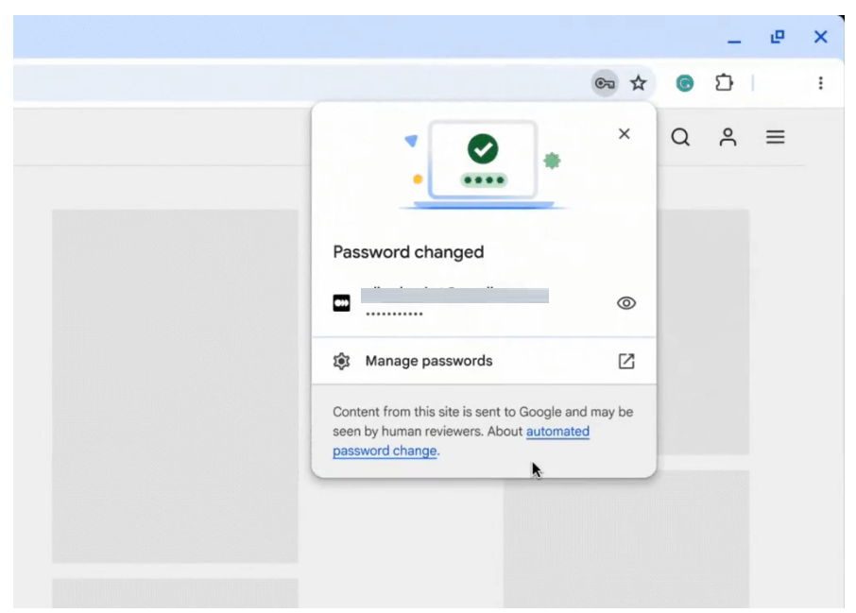This screenshot has height=613, width=856.
Task: Click the password key icon in address bar
Action: pyautogui.click(x=605, y=83)
